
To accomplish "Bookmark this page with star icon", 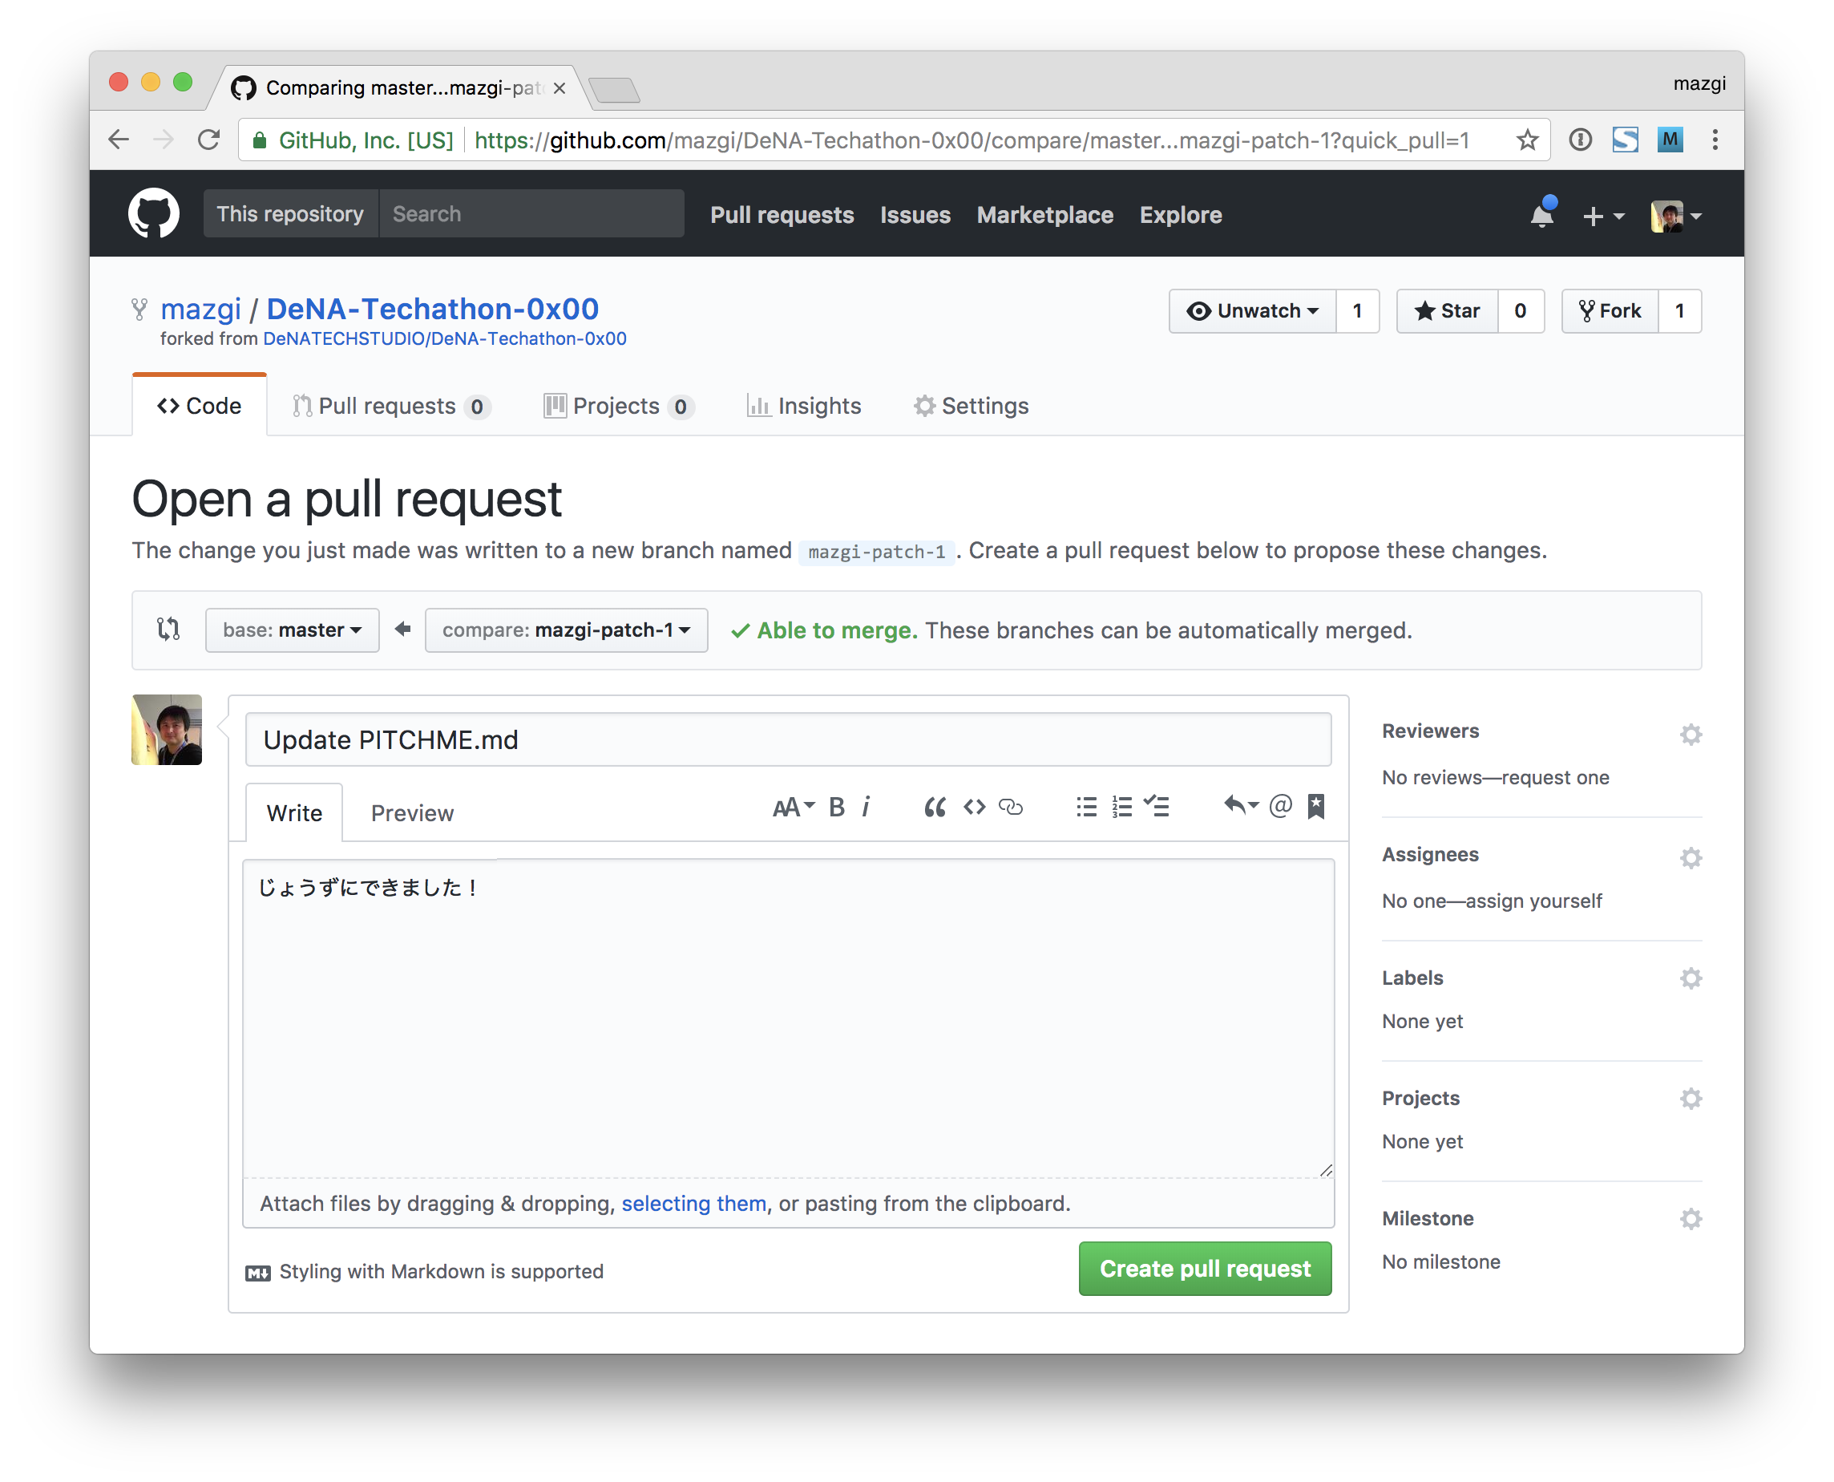I will click(x=1527, y=140).
